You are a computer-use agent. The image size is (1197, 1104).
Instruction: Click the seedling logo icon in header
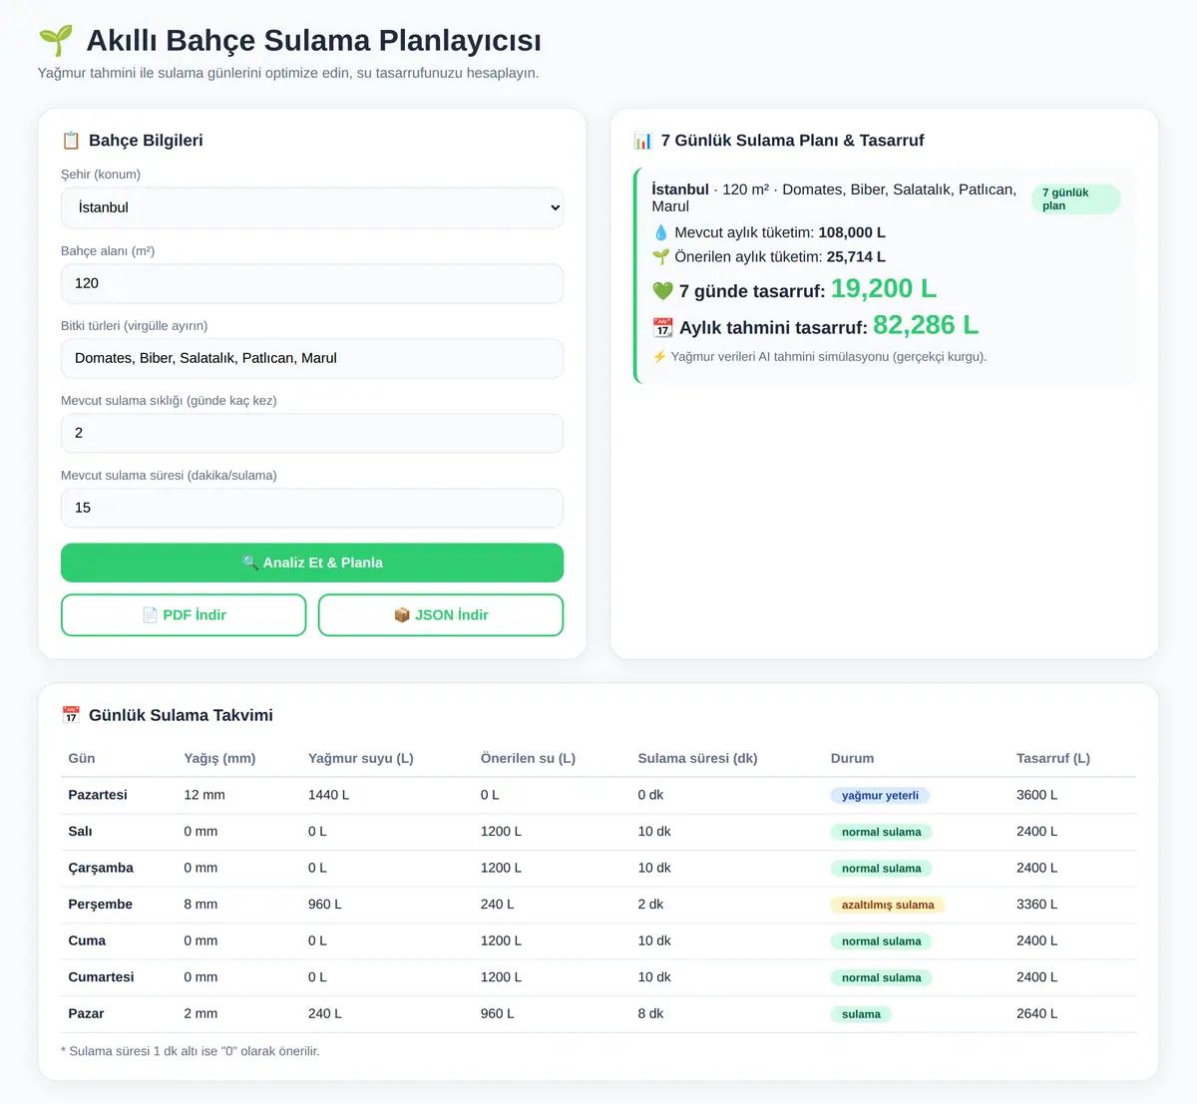[x=56, y=41]
